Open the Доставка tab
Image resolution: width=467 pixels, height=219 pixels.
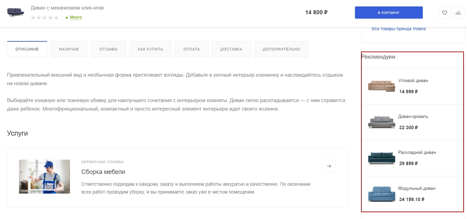[x=231, y=49]
